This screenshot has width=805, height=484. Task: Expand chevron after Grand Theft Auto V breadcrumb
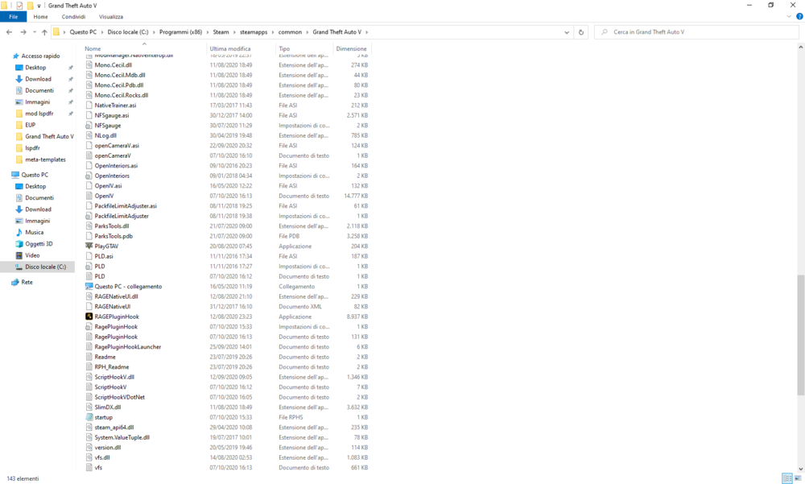[366, 32]
